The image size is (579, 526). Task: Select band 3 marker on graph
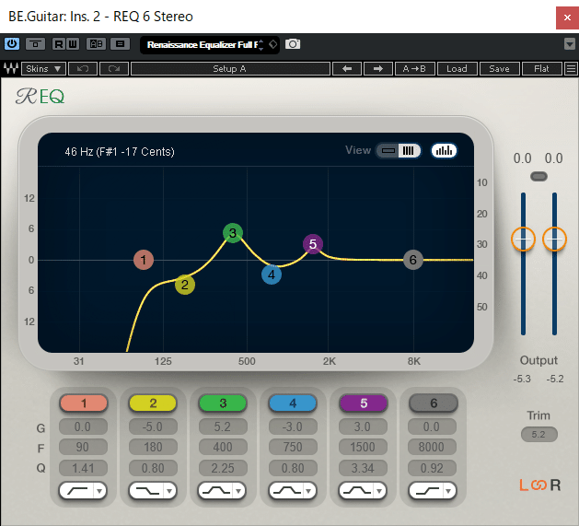[x=233, y=233]
